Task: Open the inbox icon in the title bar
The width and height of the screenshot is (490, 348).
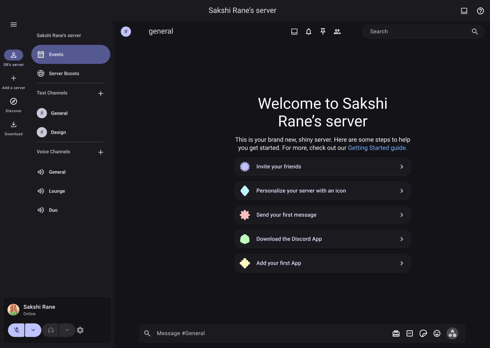Action: pos(464,11)
